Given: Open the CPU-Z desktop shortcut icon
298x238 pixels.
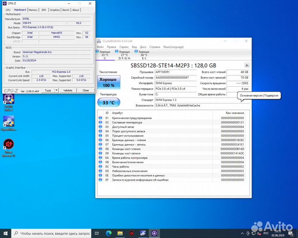Looking at the screenshot, I should 8,99.
